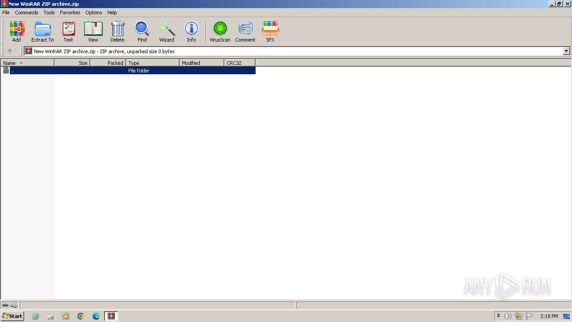
Task: Launch Microsoft Edge from taskbar
Action: [x=96, y=316]
